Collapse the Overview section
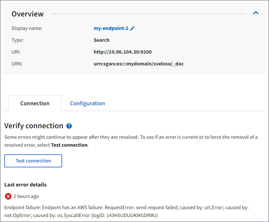The height and width of the screenshot is (222, 269). pos(256,13)
